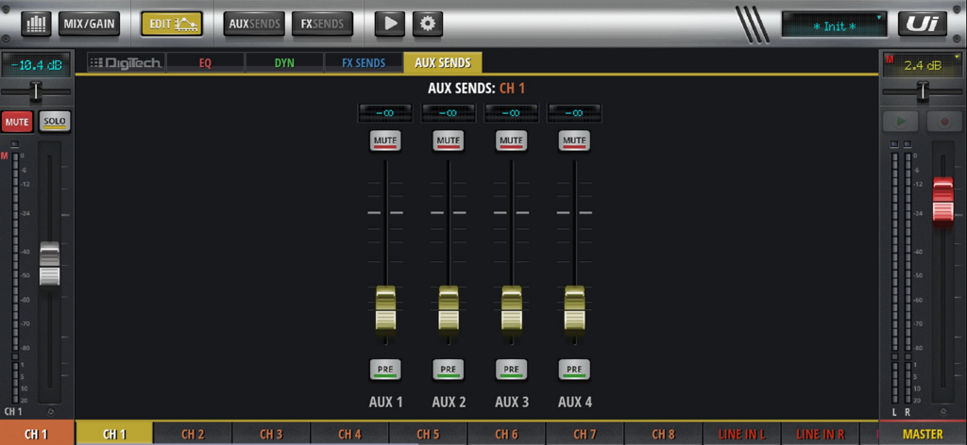The image size is (967, 445).
Task: Select channel CH 7
Action: click(x=584, y=434)
